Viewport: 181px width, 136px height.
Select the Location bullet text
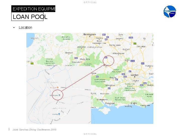25,27
